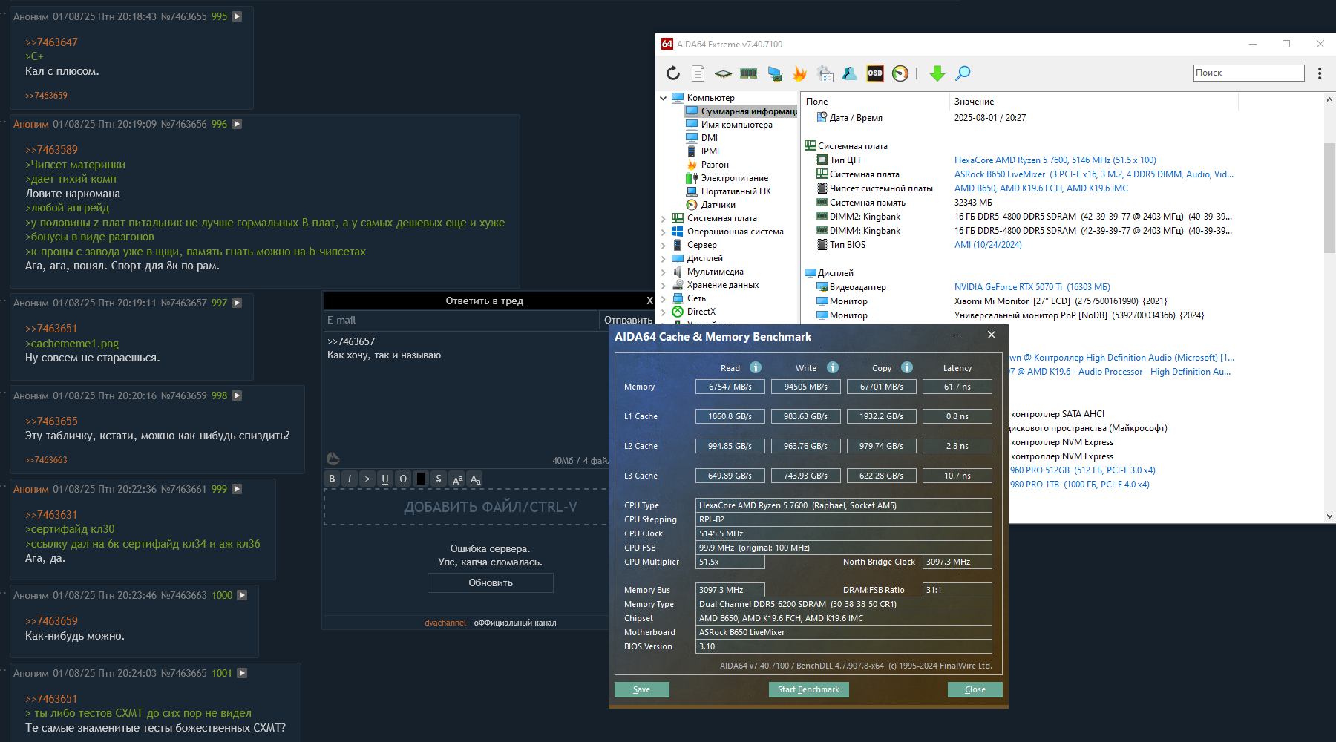Screen dimensions: 1336x742
Task: Expand the Сервер tree node
Action: click(x=664, y=245)
